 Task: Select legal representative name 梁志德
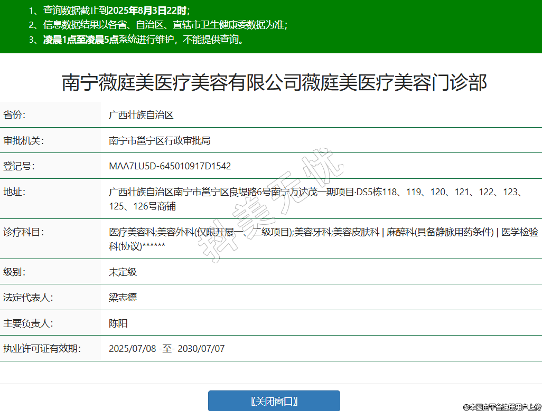click(123, 298)
